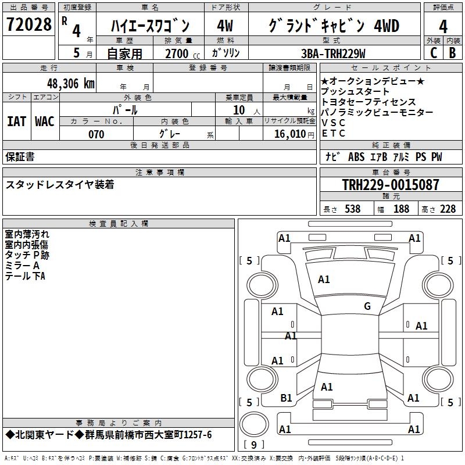Select トヨタセーフティセンス line
The height and width of the screenshot is (465, 465).
point(369,102)
